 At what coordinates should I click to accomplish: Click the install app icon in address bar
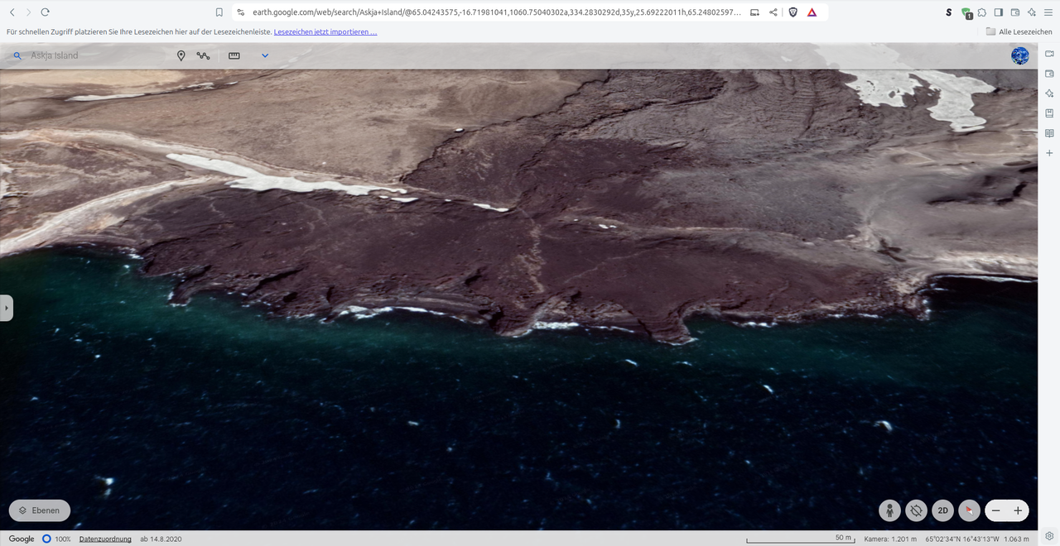754,12
